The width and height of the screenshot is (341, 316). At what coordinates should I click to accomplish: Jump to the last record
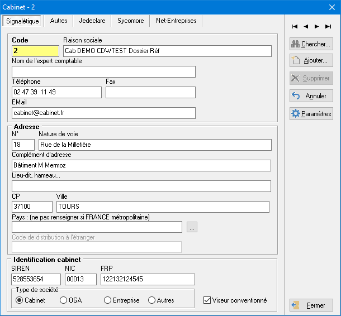click(x=328, y=26)
